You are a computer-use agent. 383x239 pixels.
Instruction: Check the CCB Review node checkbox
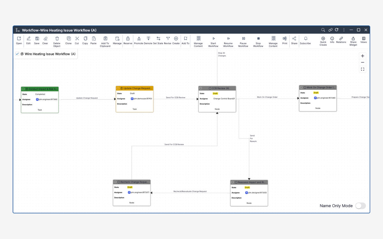pyautogui.click(x=201, y=88)
